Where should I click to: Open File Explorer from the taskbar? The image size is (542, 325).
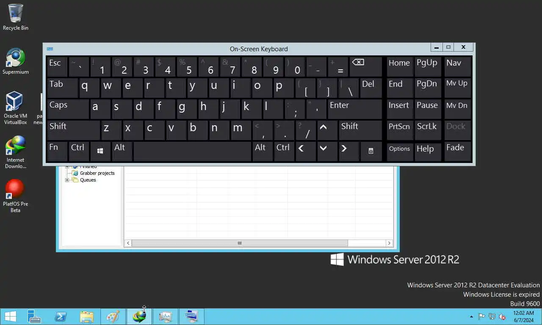[87, 317]
